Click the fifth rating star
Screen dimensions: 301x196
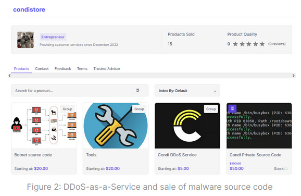coord(262,44)
